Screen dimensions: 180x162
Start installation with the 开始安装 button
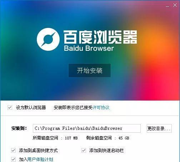[x=90, y=70]
